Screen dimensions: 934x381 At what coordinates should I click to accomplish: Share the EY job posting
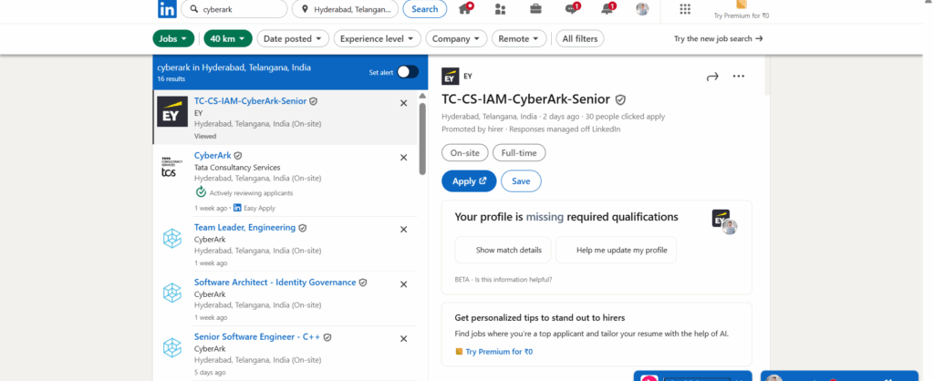pos(712,77)
